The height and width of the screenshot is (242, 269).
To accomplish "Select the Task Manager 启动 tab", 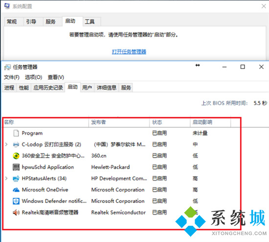I will (x=72, y=87).
